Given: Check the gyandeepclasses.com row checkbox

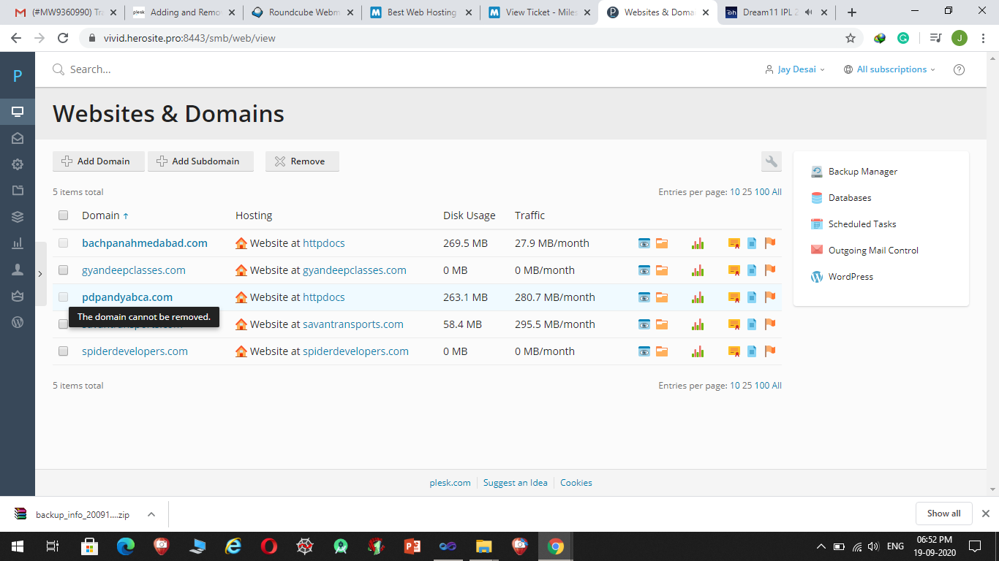Looking at the screenshot, I should tap(64, 270).
